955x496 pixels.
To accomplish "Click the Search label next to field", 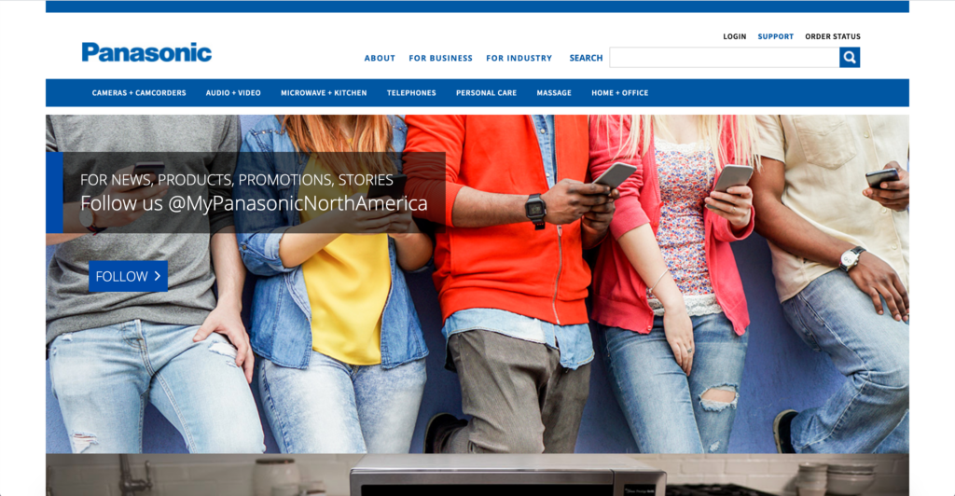I will pos(586,58).
